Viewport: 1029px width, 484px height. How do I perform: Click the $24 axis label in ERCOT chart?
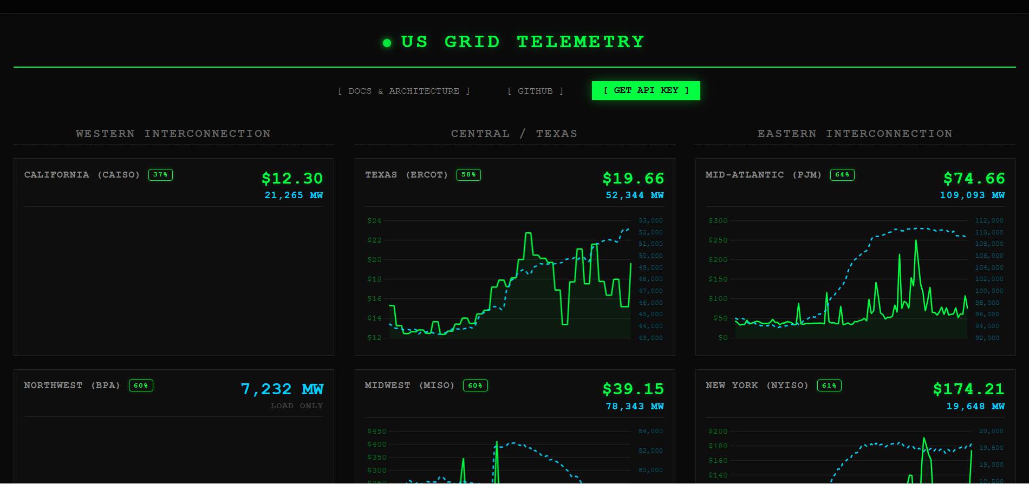coord(374,220)
